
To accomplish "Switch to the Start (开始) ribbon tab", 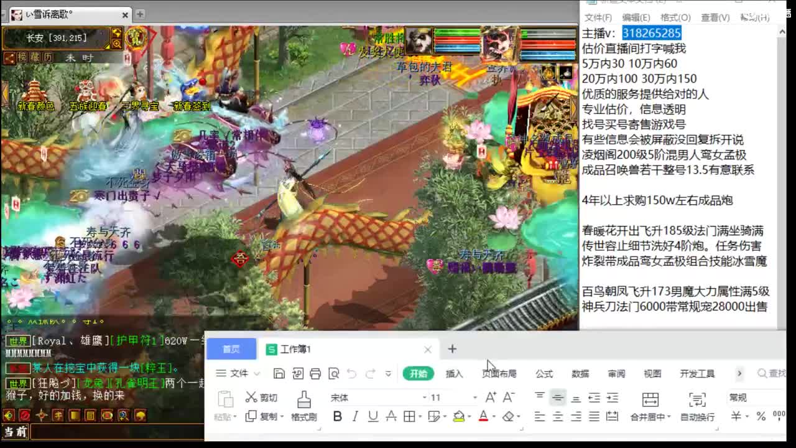I will 418,373.
